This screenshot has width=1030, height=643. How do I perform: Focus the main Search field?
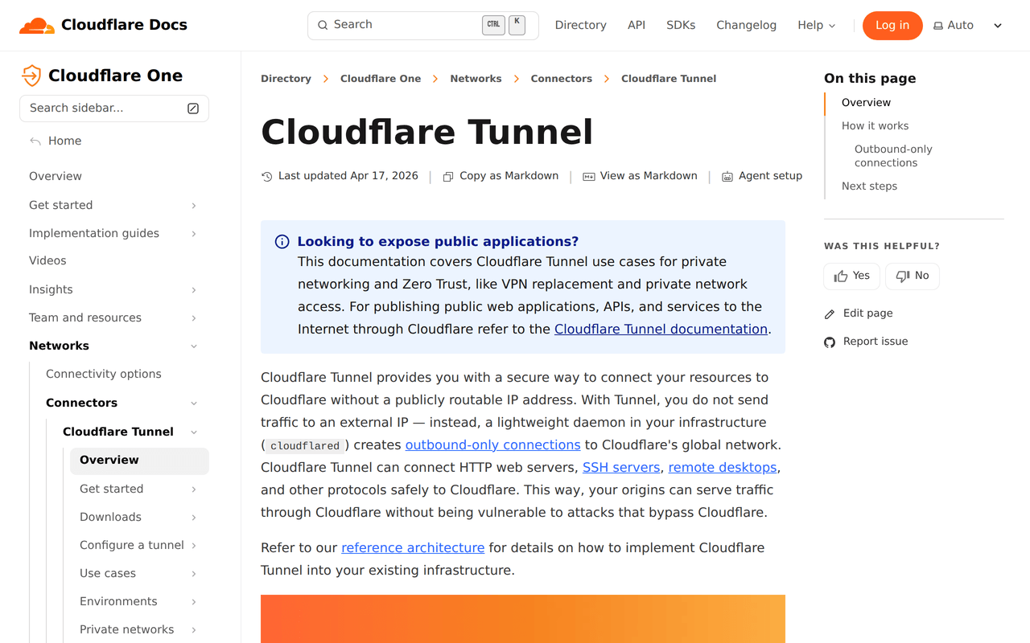point(423,26)
